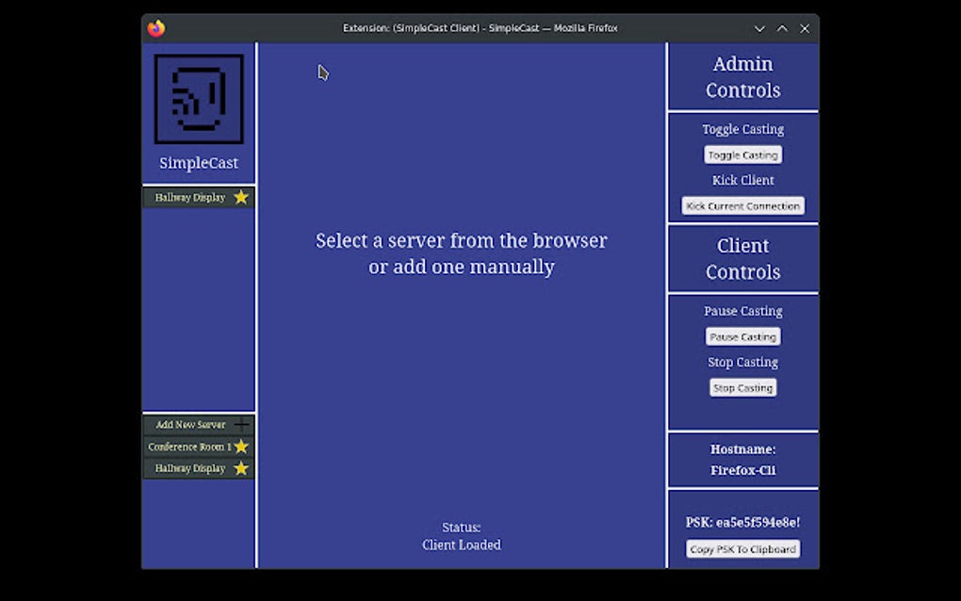Copy the PSK using Copy PSK To Clipboard
This screenshot has height=601, width=961.
[742, 548]
